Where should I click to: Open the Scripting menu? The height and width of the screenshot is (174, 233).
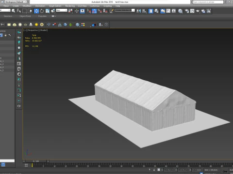tap(108, 6)
